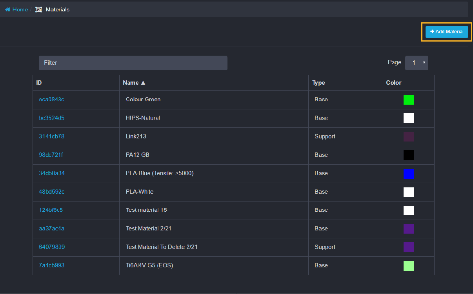Click the green swatch for Colour Green
473x294 pixels.
click(408, 100)
